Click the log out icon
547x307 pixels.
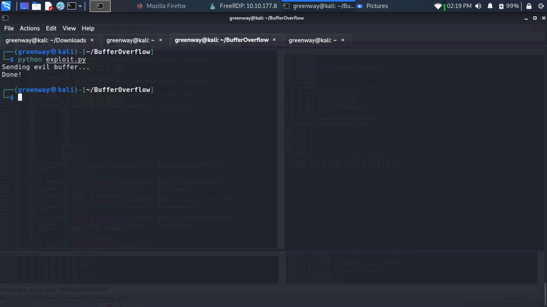[541, 6]
